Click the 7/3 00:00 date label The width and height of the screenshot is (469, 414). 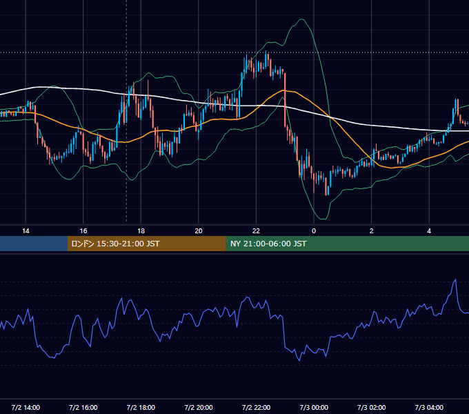point(314,407)
